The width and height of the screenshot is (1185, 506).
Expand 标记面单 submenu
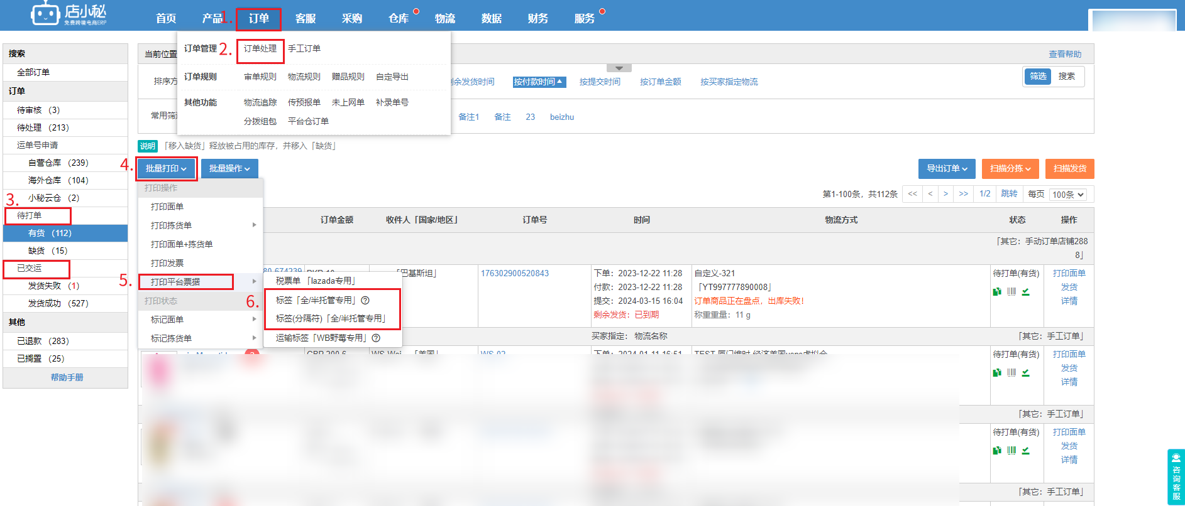201,320
